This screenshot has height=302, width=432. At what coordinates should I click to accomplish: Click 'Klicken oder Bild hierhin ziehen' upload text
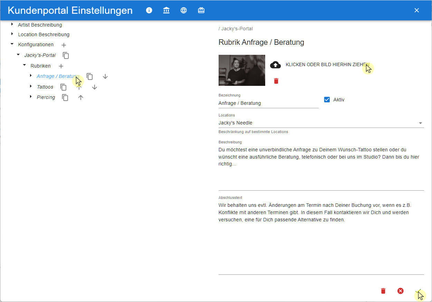click(328, 64)
